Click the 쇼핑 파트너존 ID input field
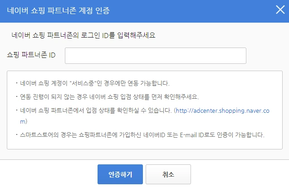 point(156,56)
